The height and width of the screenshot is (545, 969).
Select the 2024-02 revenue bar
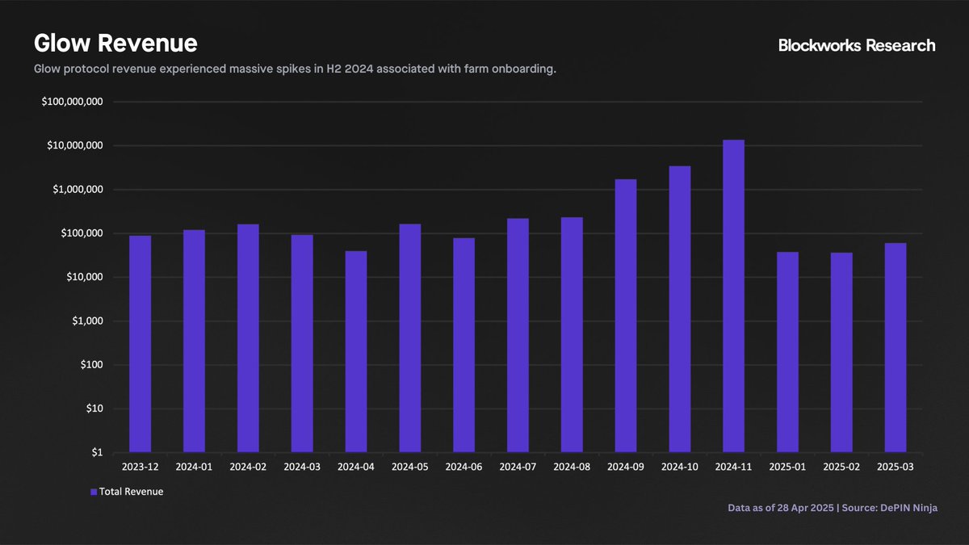(248, 337)
